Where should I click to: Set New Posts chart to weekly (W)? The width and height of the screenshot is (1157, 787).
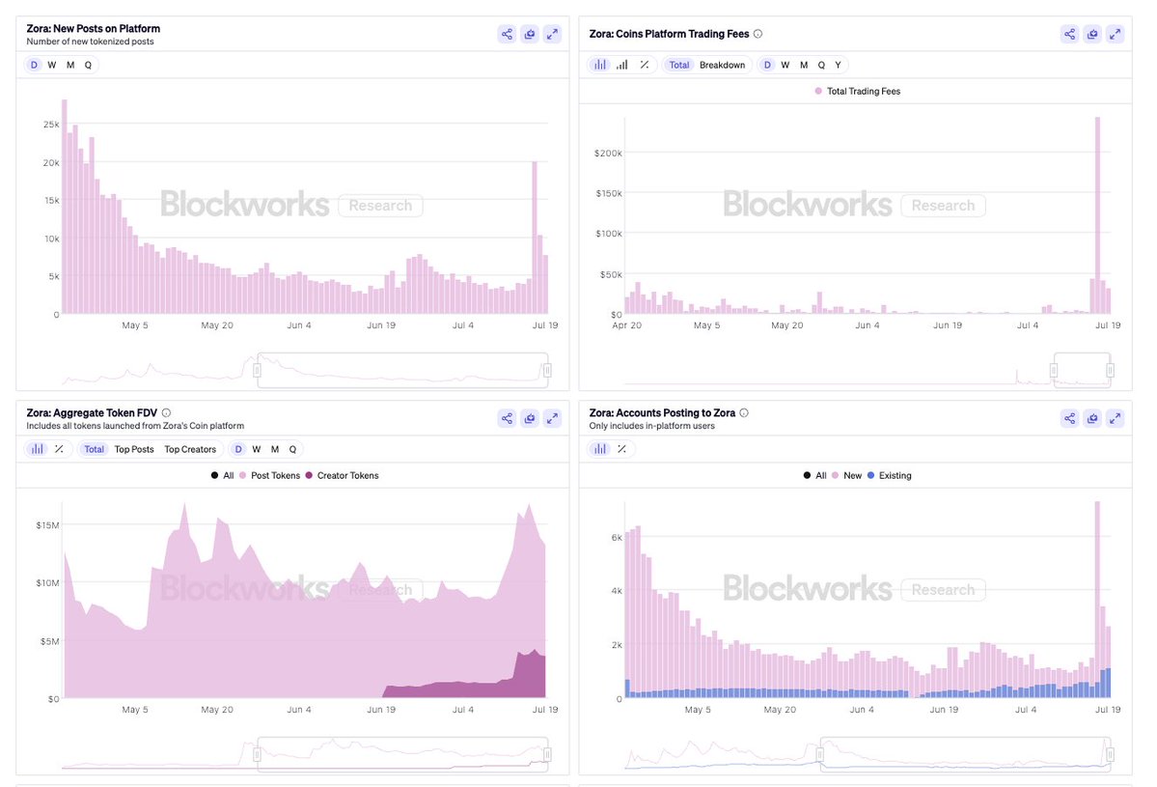(52, 65)
